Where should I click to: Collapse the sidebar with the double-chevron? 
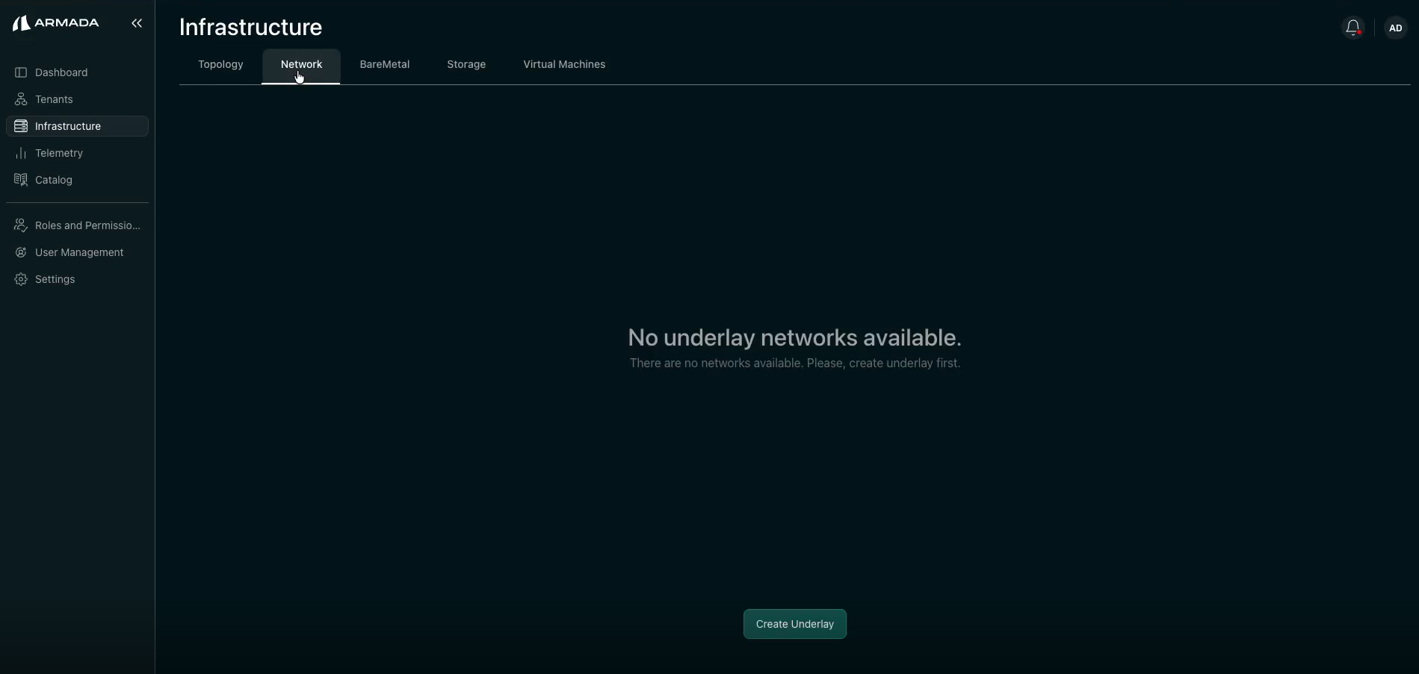137,23
